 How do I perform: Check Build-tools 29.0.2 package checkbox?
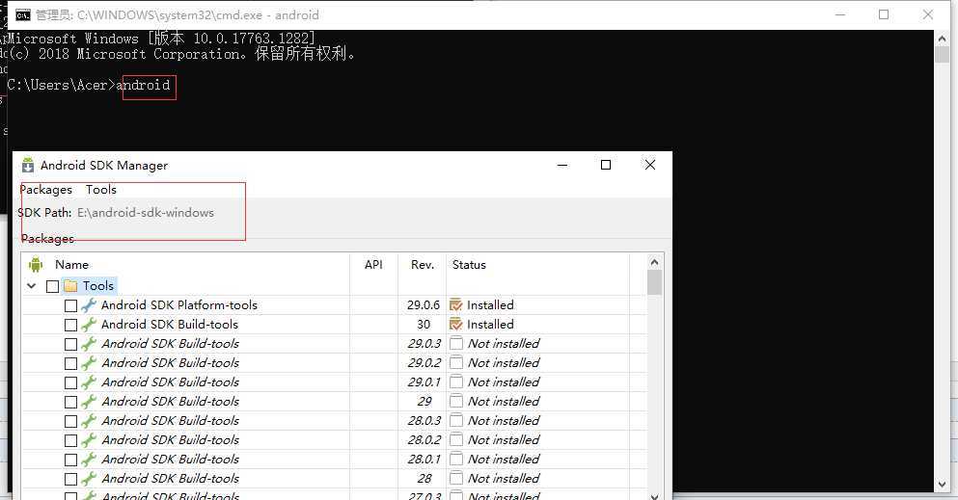click(x=70, y=363)
